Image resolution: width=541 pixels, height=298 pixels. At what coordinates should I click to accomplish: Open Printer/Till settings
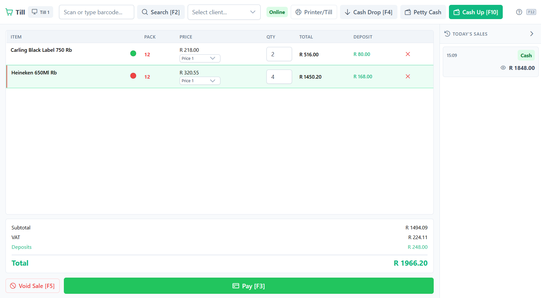point(314,12)
